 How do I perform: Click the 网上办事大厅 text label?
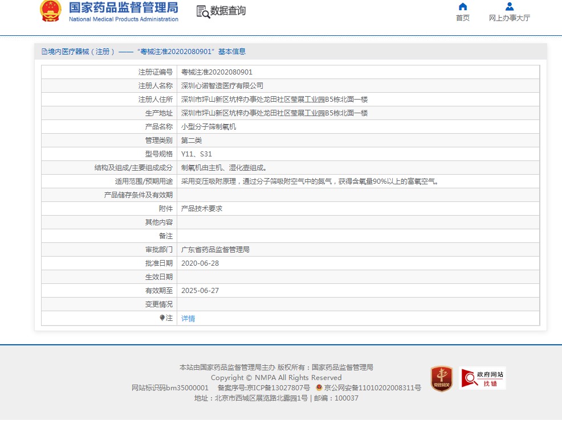coord(510,18)
